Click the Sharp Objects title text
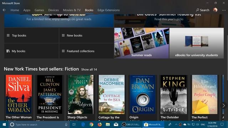This screenshot has width=228, height=128. click(x=77, y=117)
